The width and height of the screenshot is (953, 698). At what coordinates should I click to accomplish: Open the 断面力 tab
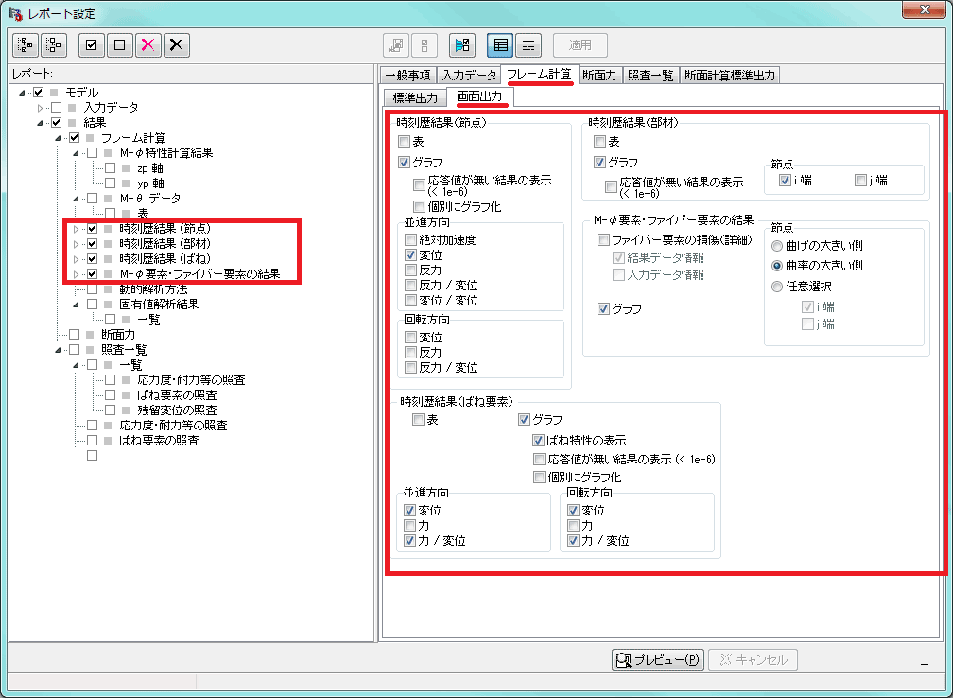click(599, 76)
